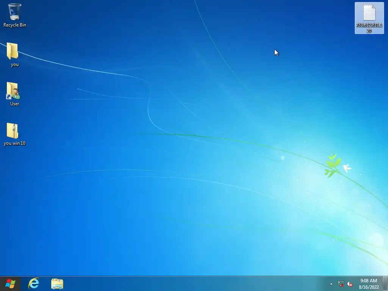Image resolution: width=388 pixels, height=291 pixels.
Task: Select the 'you' folder on desktop
Action: point(13,55)
